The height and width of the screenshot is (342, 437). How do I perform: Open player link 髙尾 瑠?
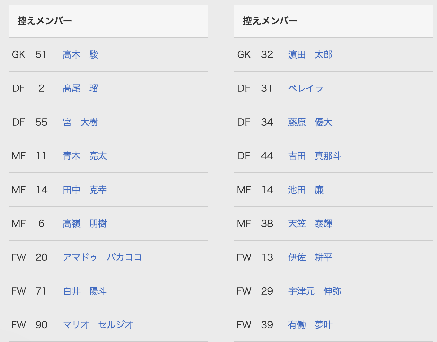tap(81, 88)
